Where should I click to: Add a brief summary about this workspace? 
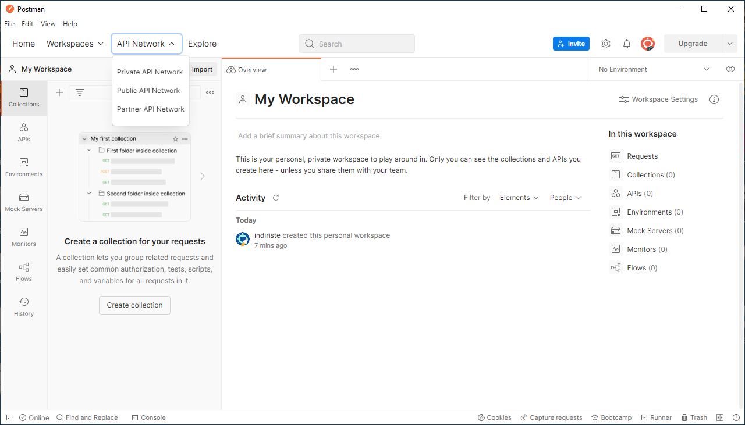pos(308,136)
